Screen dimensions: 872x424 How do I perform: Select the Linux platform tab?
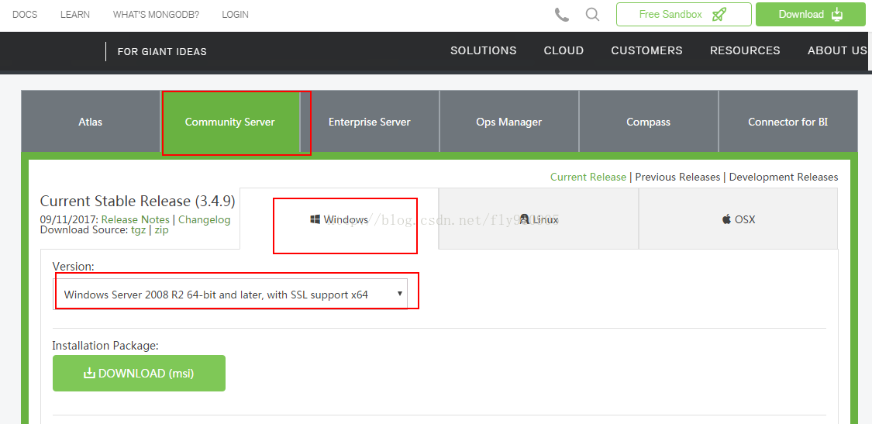(x=539, y=219)
